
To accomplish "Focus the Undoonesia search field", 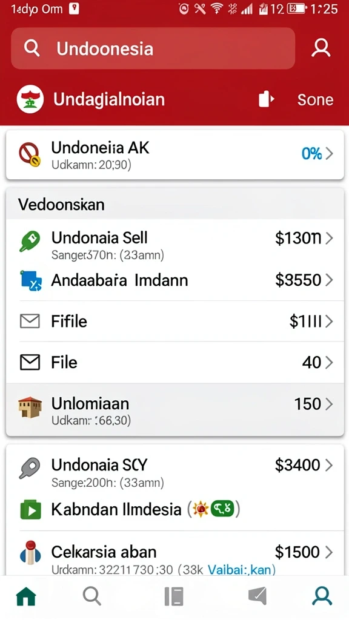I will point(153,48).
